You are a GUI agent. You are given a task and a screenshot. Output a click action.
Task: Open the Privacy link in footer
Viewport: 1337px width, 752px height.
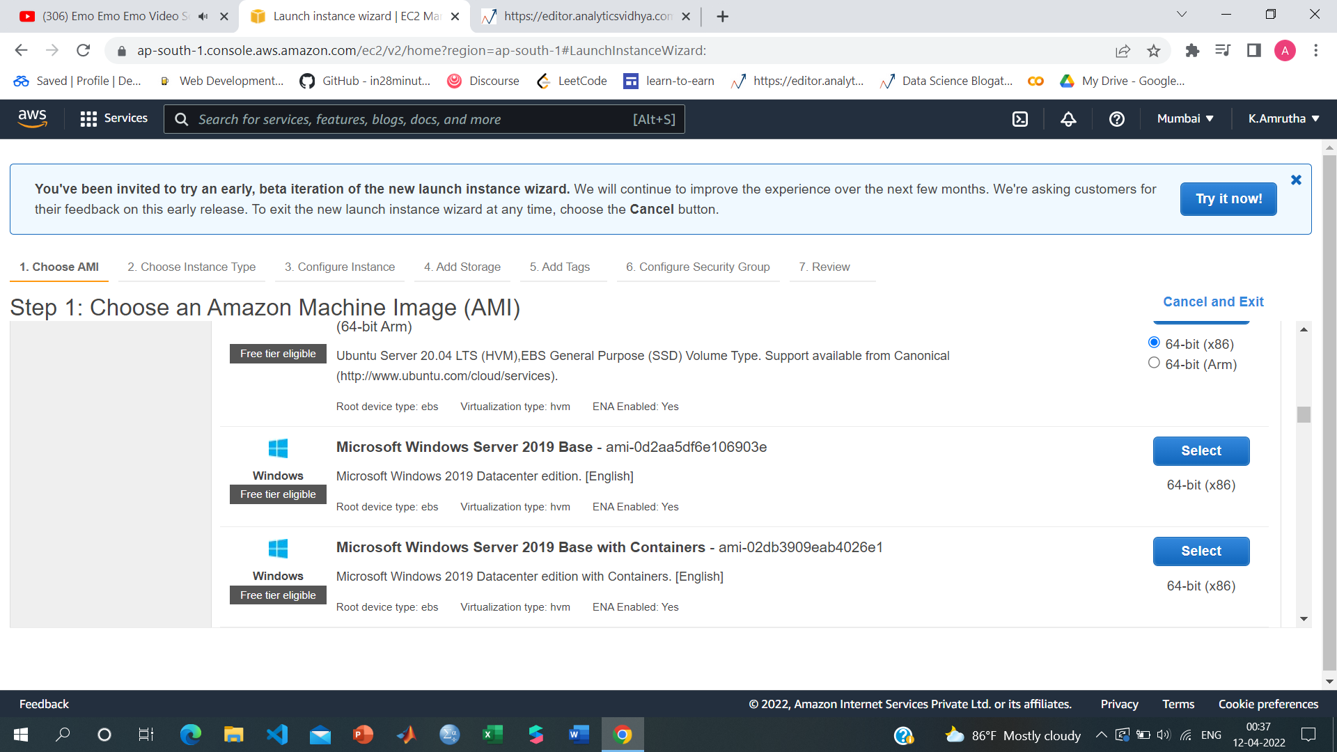(x=1119, y=704)
